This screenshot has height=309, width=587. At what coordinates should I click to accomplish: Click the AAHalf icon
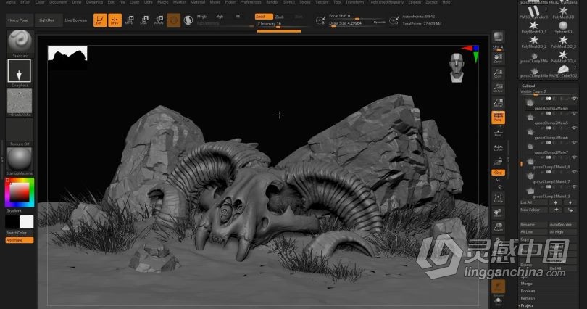coord(499,102)
